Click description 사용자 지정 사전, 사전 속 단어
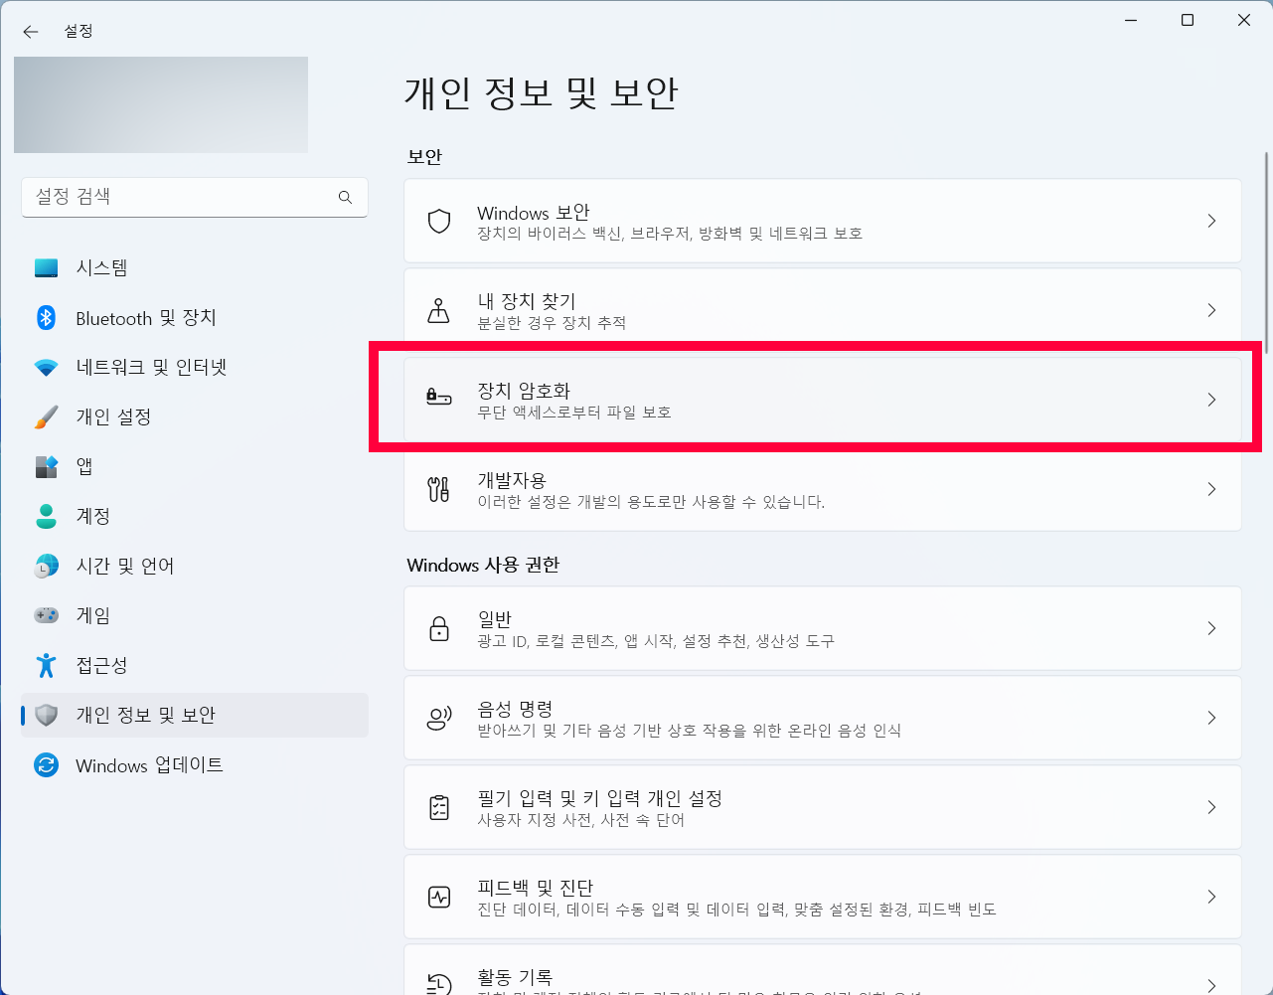 pyautogui.click(x=581, y=820)
